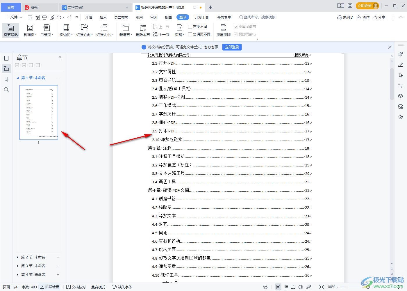Click the 分享 share button
Image resolution: width=407 pixels, height=291 pixels.
click(x=379, y=17)
